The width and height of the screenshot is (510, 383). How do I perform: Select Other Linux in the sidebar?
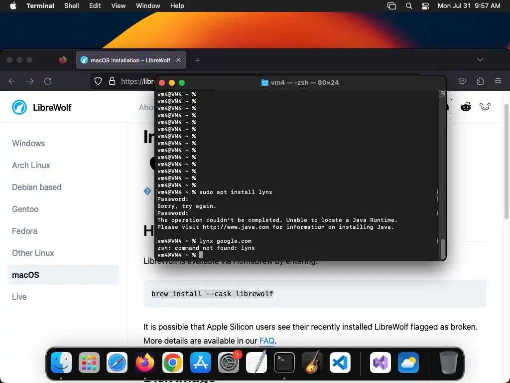(x=33, y=253)
